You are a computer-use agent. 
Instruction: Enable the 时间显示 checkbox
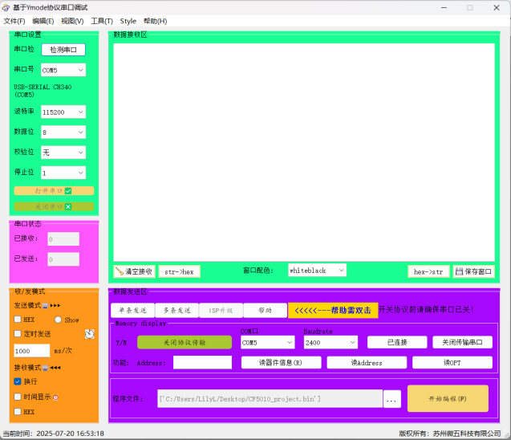pos(18,397)
